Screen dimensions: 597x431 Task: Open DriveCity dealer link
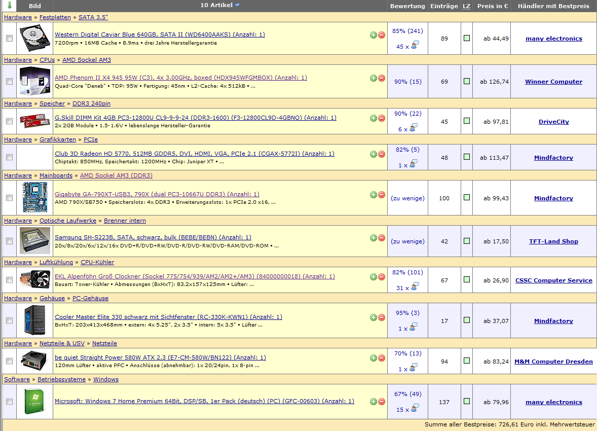[554, 122]
